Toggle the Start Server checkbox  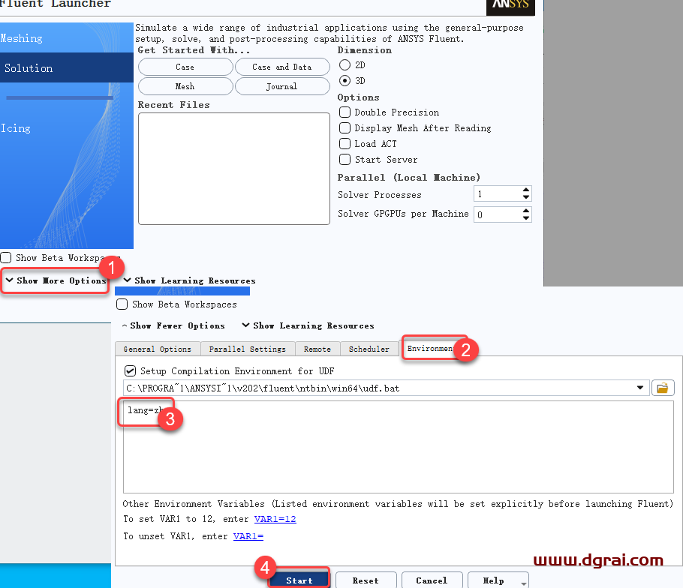345,159
